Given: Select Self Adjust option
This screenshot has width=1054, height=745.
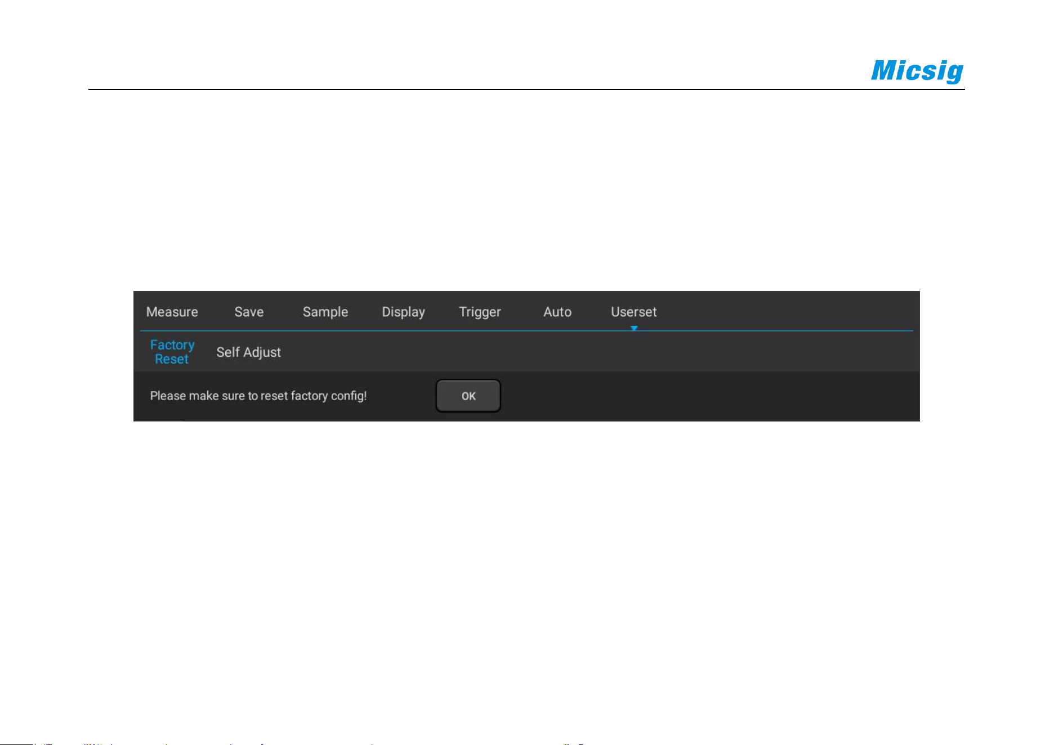Looking at the screenshot, I should [248, 352].
